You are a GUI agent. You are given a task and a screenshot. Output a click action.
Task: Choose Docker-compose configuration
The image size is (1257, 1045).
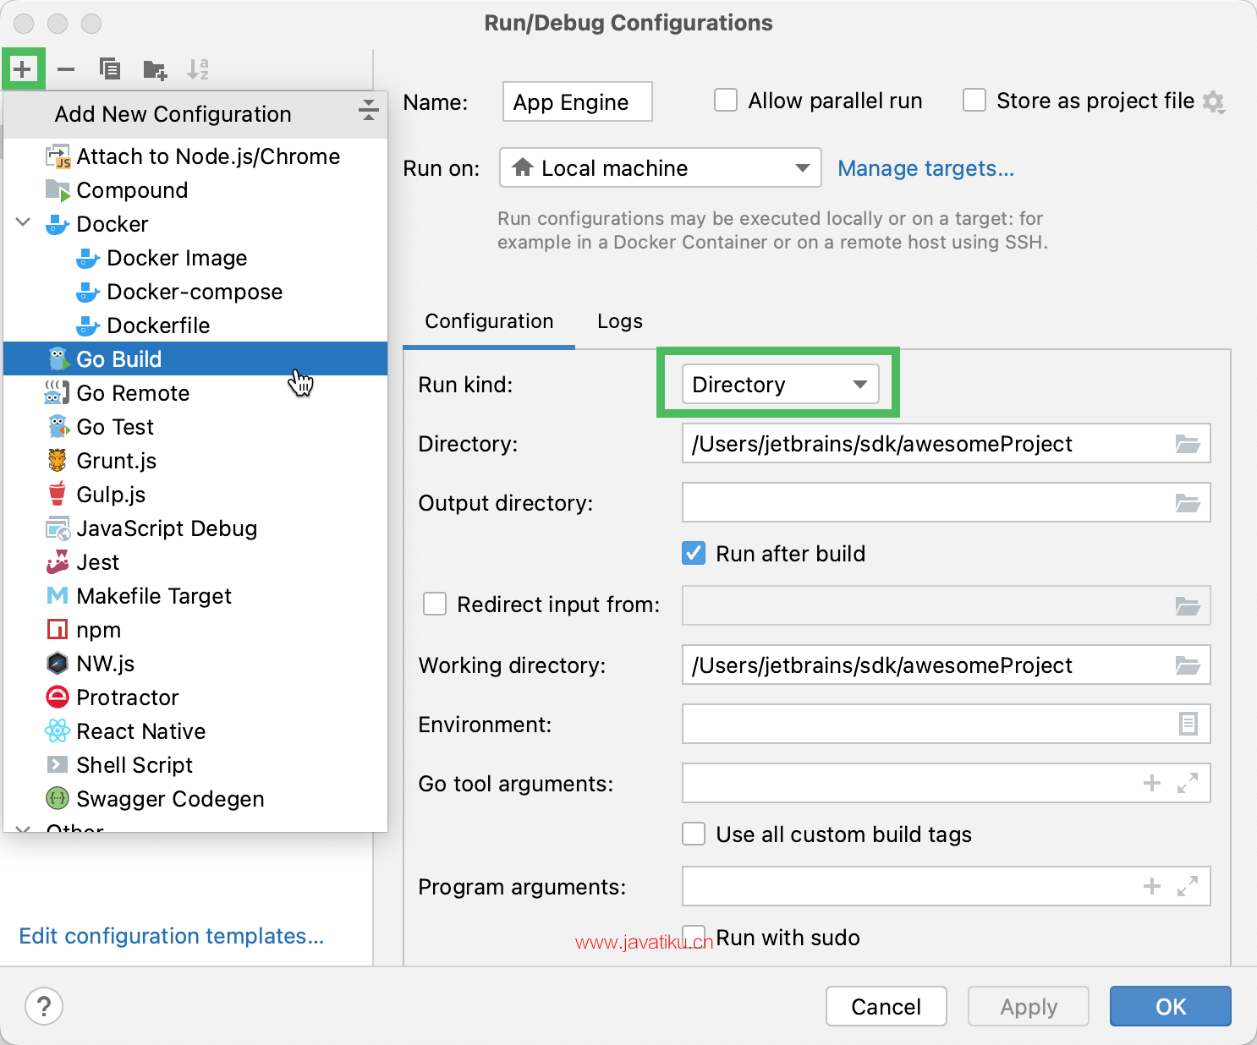(x=195, y=292)
